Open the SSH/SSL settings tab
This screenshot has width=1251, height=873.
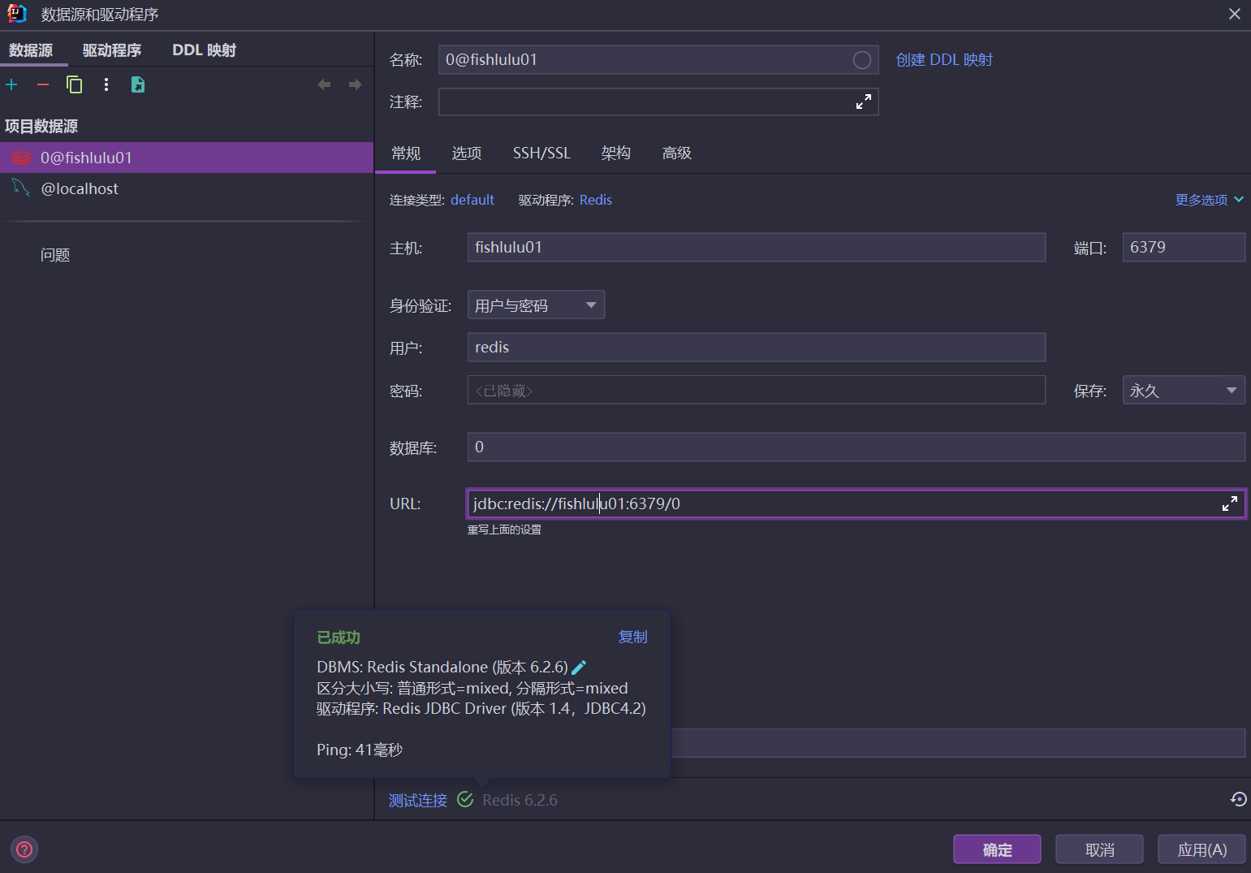(x=541, y=153)
